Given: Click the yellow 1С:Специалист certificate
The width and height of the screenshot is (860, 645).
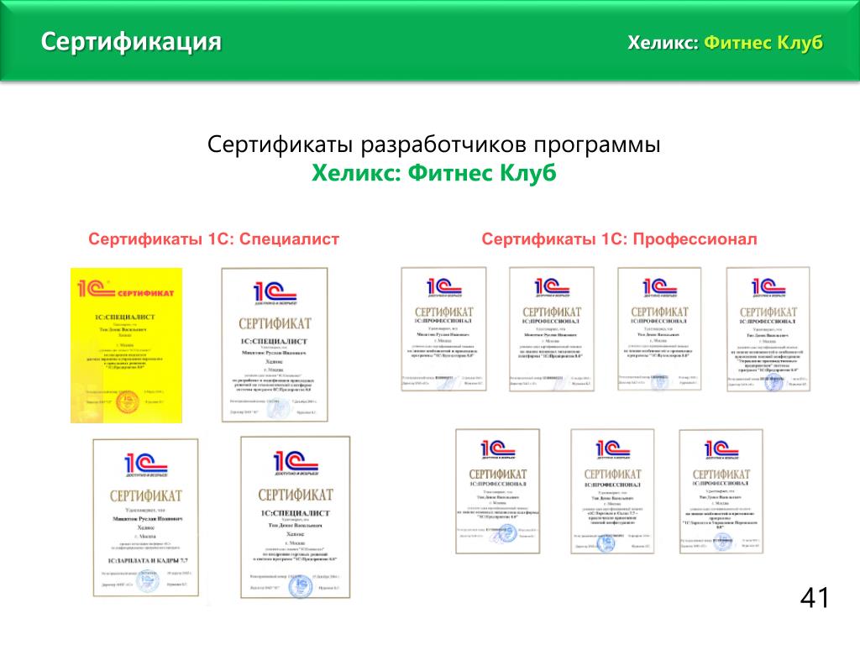Looking at the screenshot, I should tap(126, 345).
